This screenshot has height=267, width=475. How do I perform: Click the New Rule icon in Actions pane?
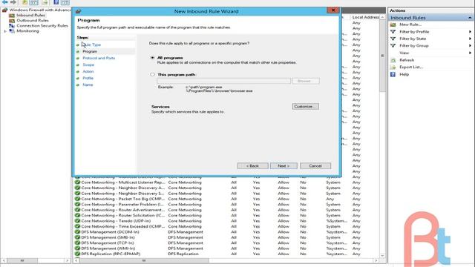click(393, 24)
